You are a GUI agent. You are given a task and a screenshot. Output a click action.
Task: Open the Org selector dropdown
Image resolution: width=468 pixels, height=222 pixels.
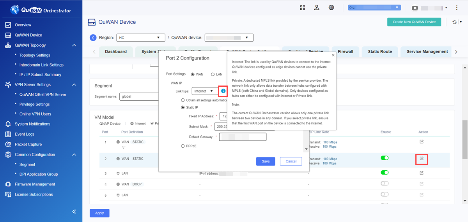pyautogui.click(x=374, y=7)
